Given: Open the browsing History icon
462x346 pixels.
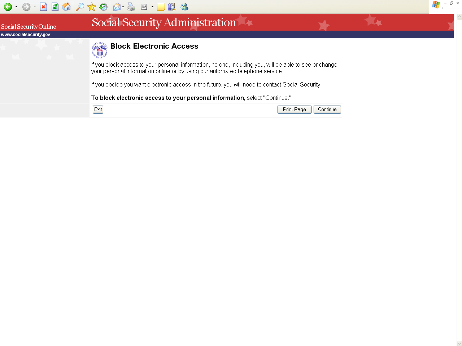Looking at the screenshot, I should pyautogui.click(x=103, y=7).
